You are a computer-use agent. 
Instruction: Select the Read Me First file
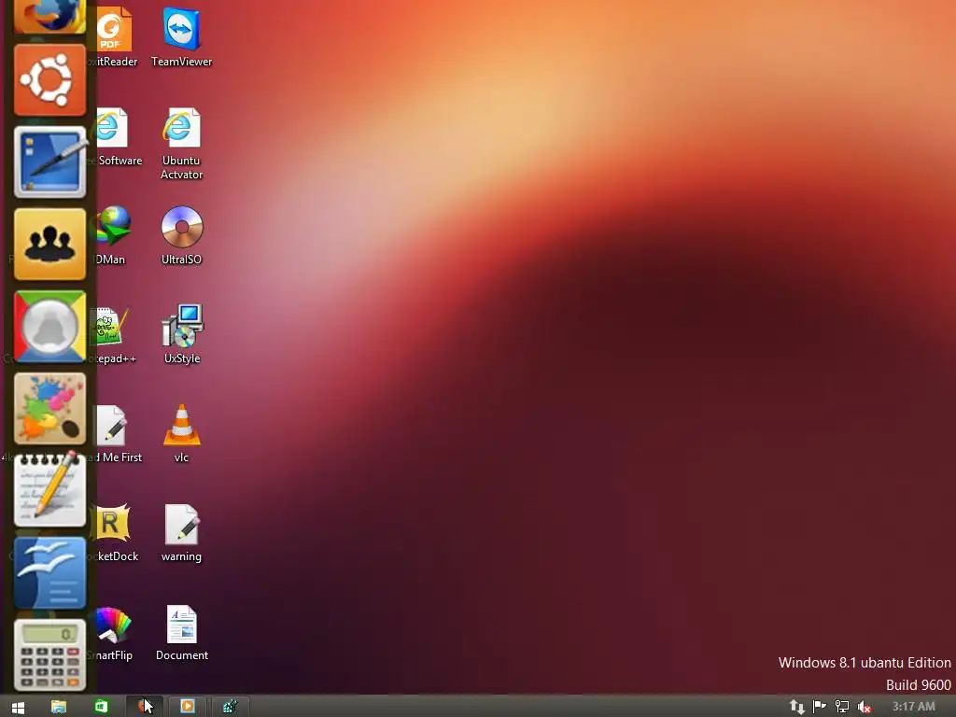point(116,434)
